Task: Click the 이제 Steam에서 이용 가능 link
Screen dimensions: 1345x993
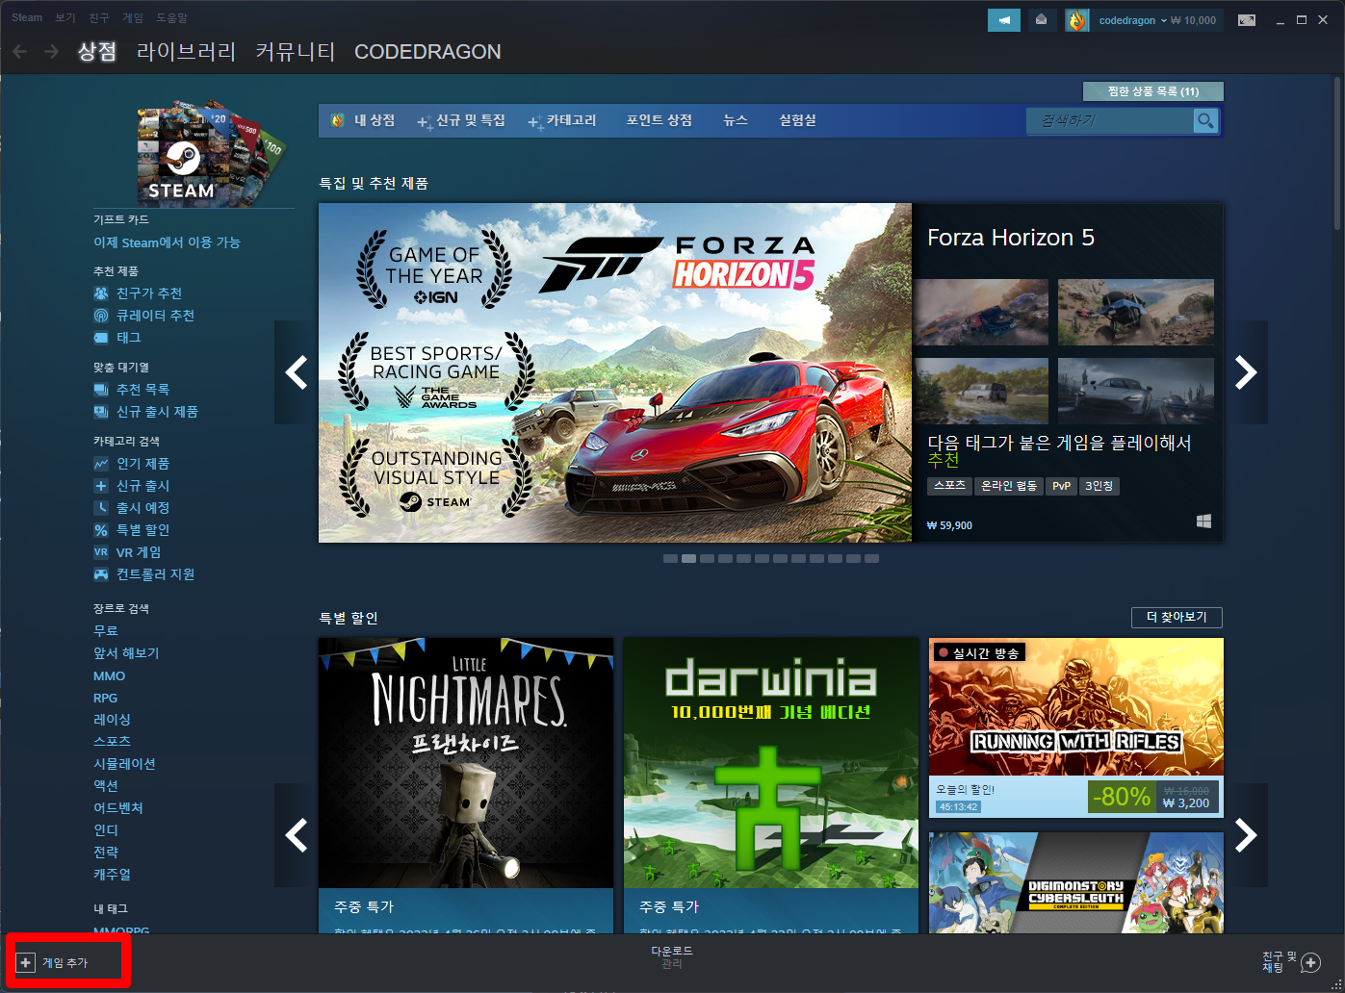Action: [167, 242]
